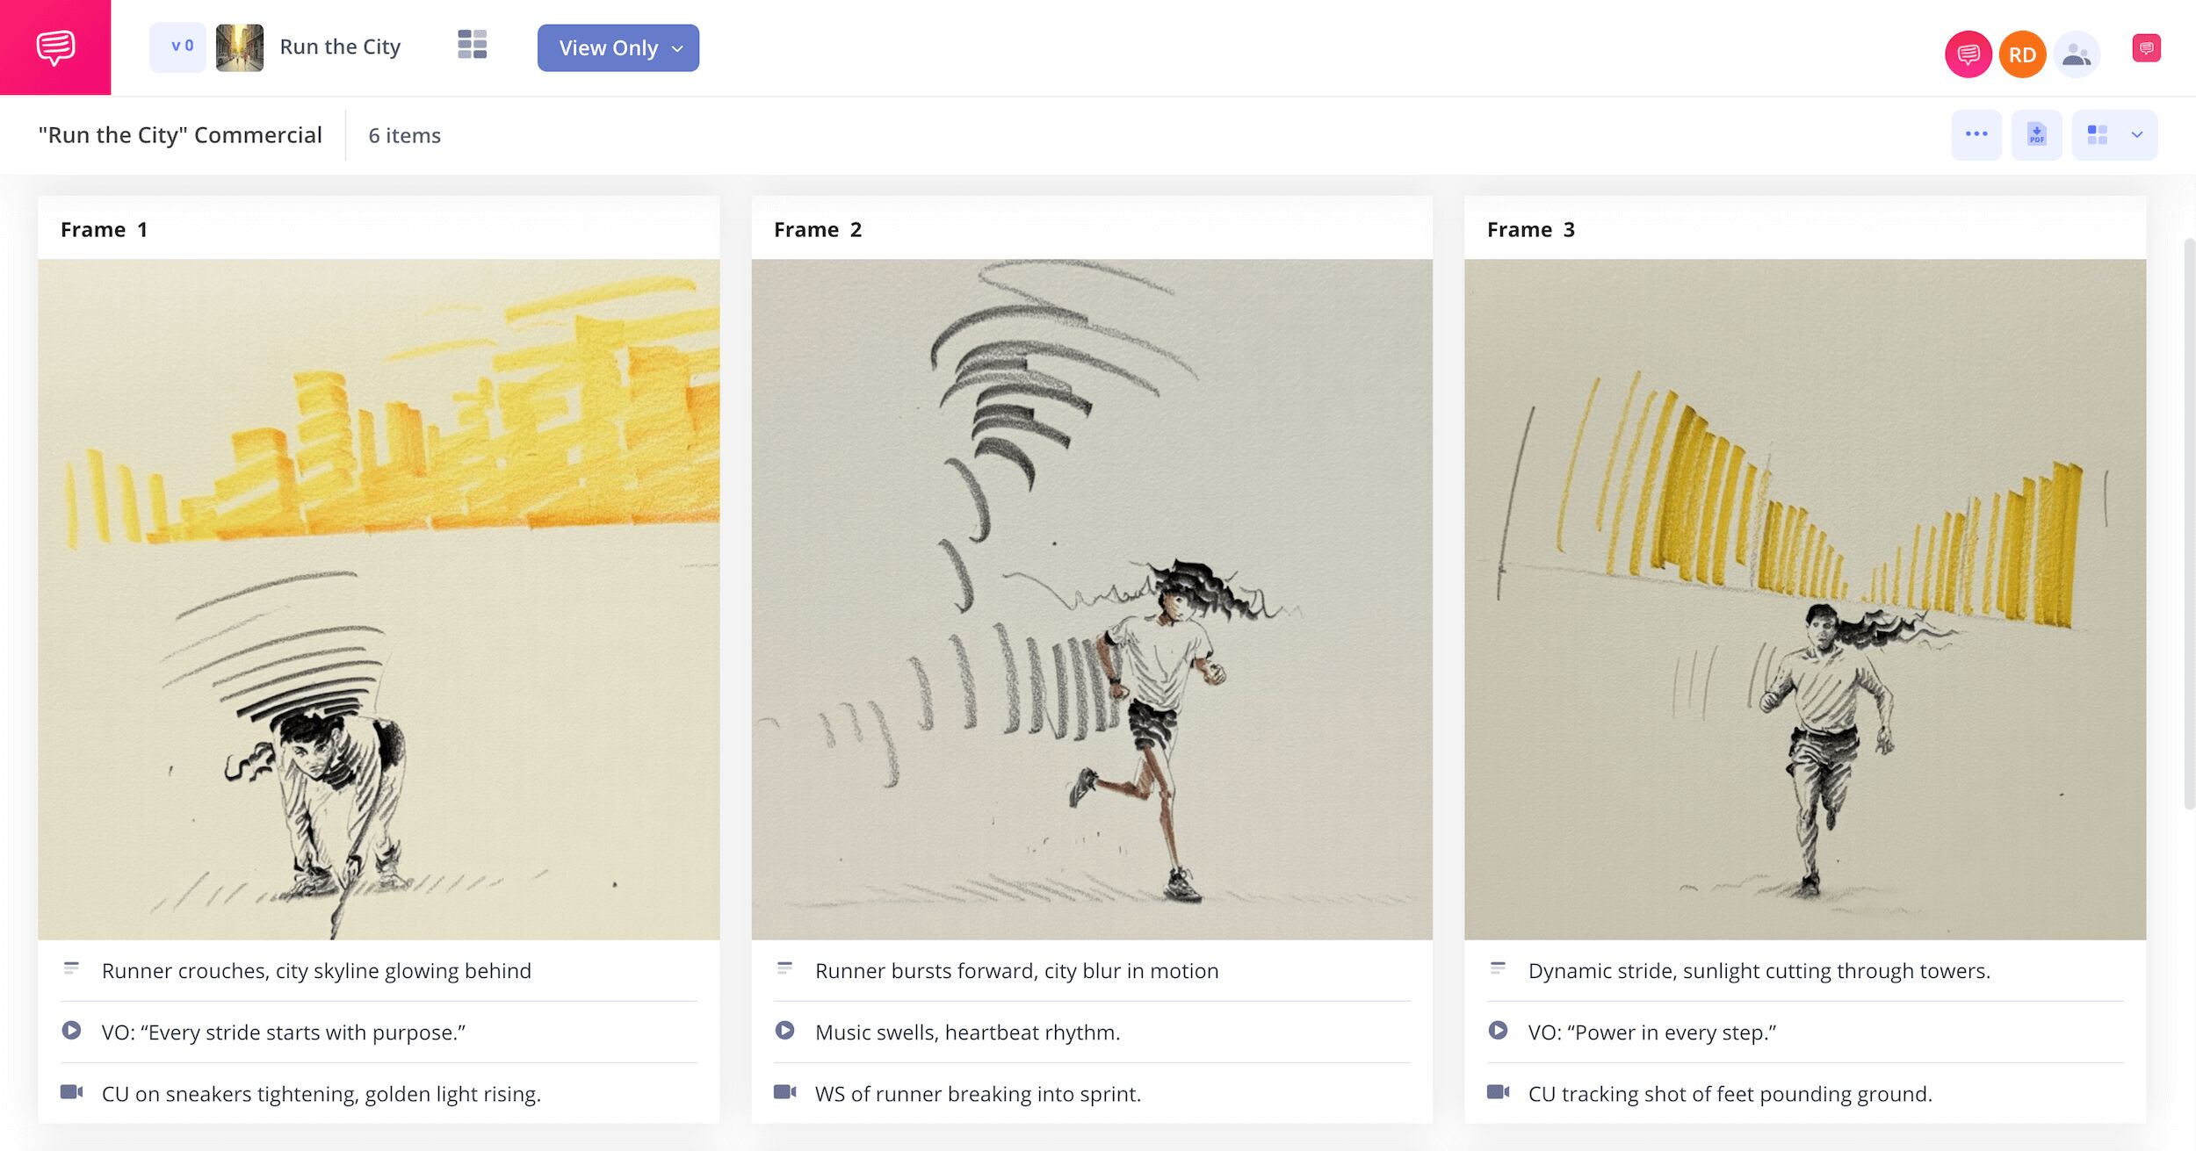Viewport: 2196px width, 1151px height.
Task: Expand the layout options chevron
Action: (x=2136, y=135)
